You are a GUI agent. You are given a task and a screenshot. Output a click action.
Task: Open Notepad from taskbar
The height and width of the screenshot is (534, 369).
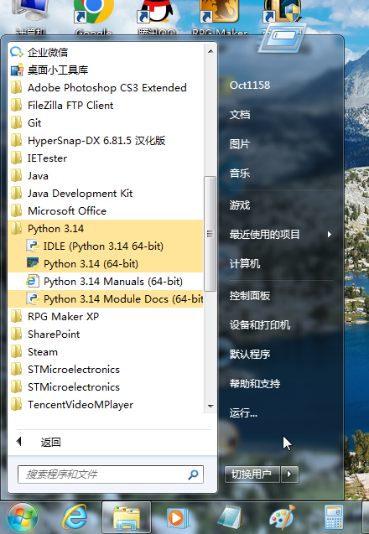[x=231, y=518]
